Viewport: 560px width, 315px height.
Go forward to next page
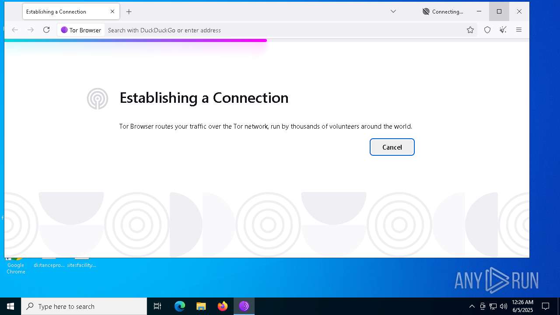(x=31, y=30)
